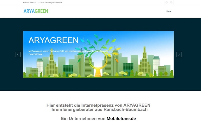Viewport: 201px width, 129px height.
Task: Select the (+49)157 7777 0879 phone number
Action: (37, 2)
